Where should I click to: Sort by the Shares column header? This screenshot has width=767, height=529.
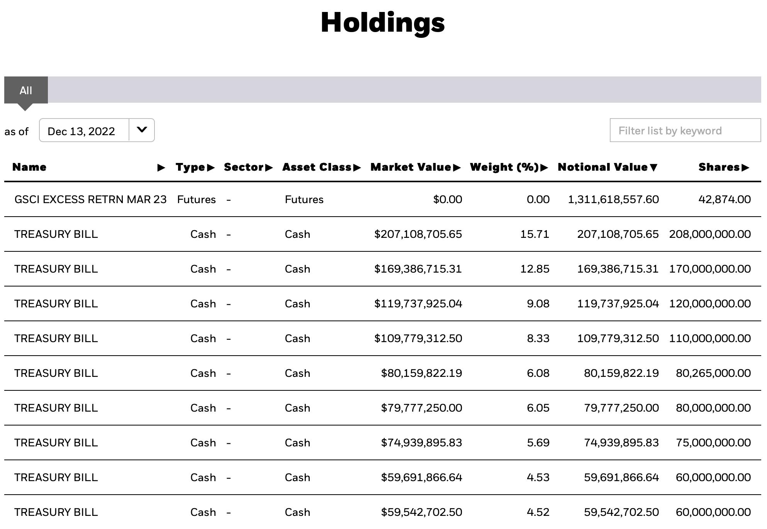(724, 167)
